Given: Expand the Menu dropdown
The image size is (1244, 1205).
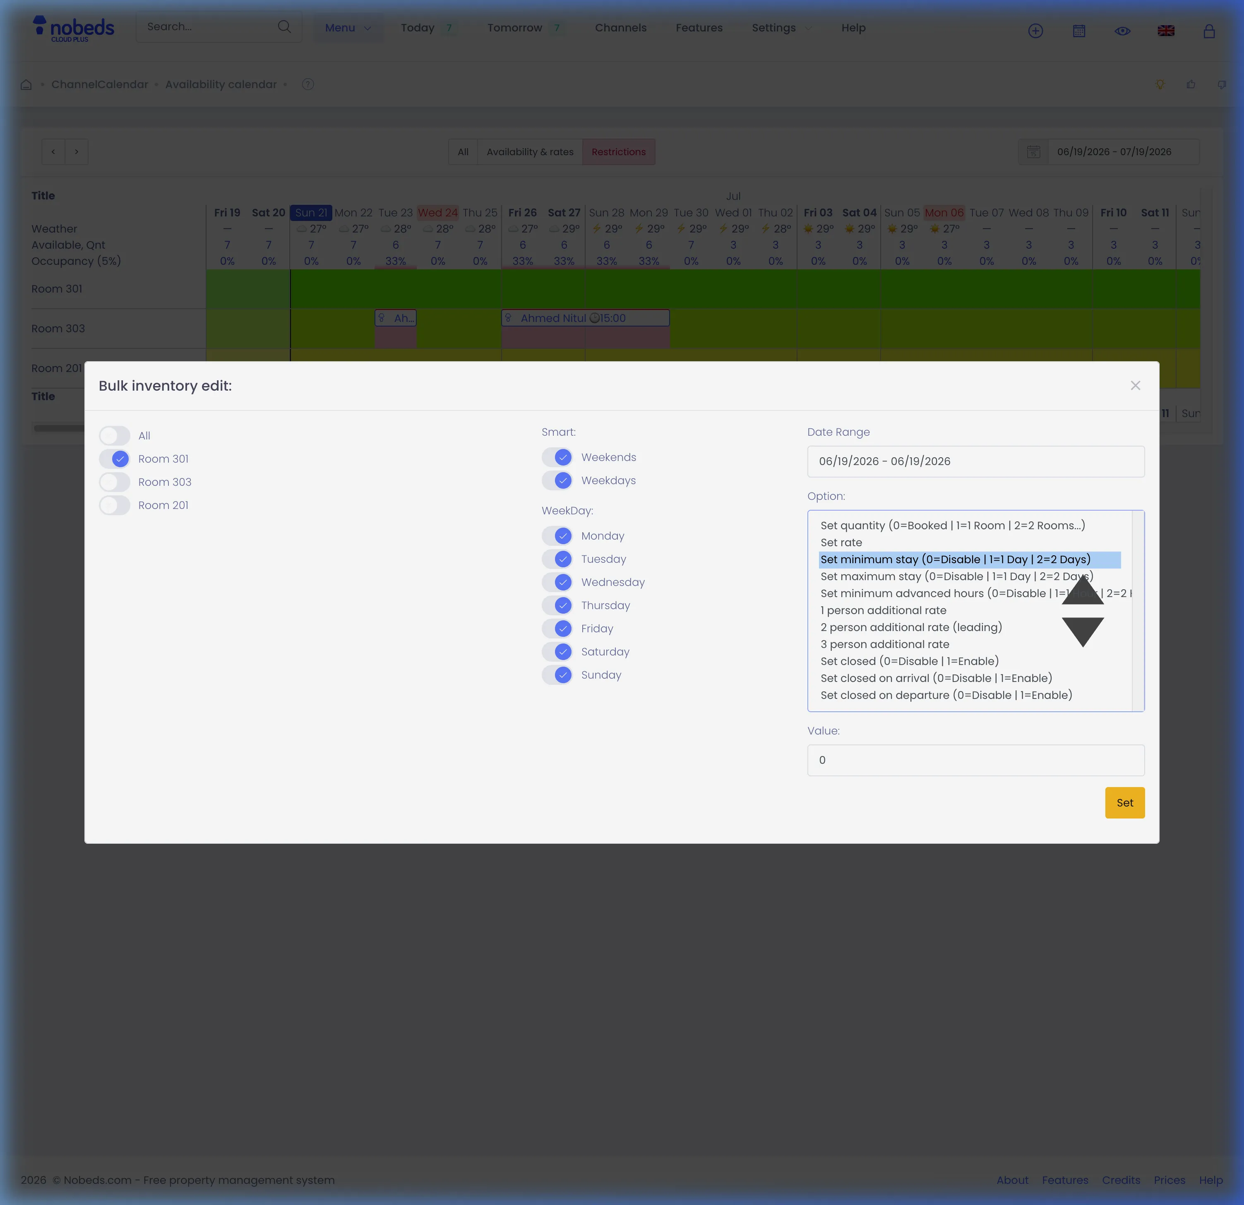Looking at the screenshot, I should 348,28.
